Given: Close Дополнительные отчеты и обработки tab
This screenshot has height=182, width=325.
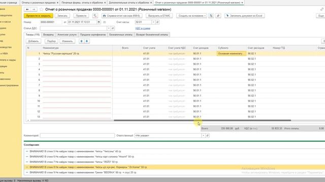Looking at the screenshot, I should point(151,3).
